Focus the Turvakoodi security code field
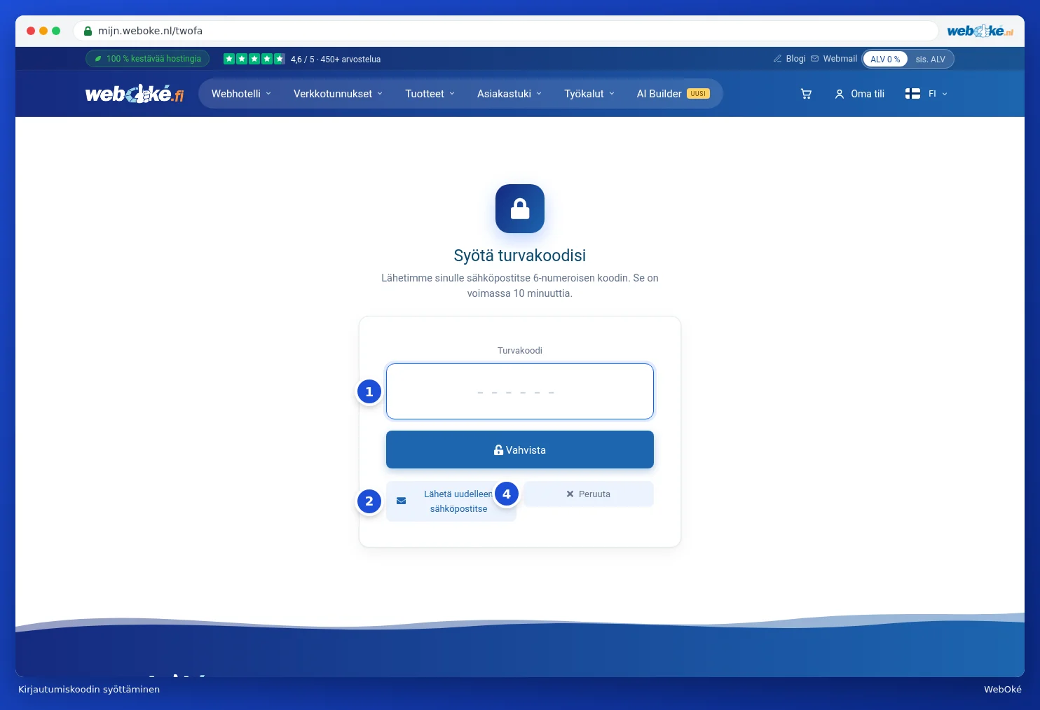This screenshot has height=710, width=1040. 520,391
